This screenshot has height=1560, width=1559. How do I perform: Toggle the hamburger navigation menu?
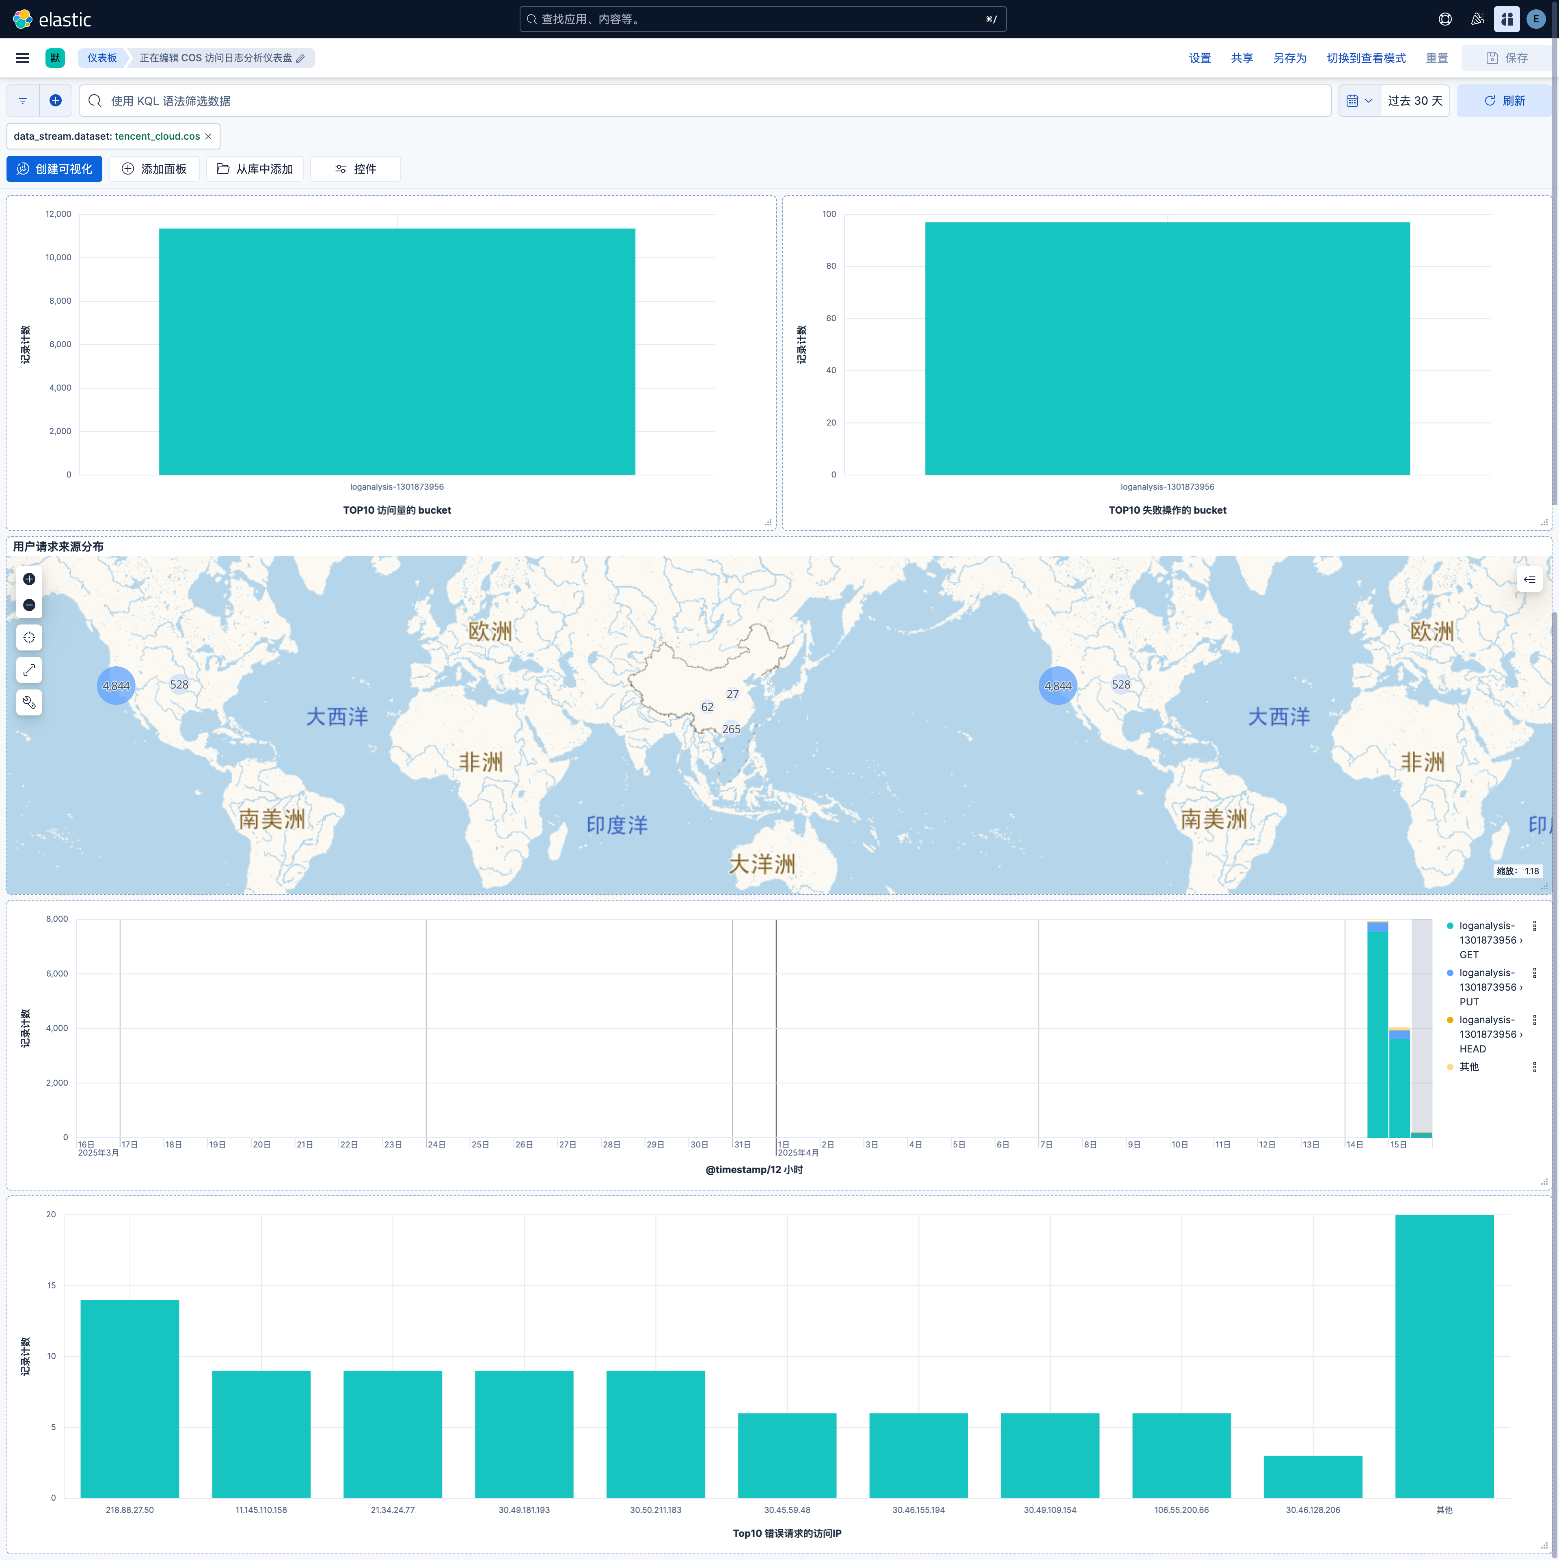pos(23,58)
